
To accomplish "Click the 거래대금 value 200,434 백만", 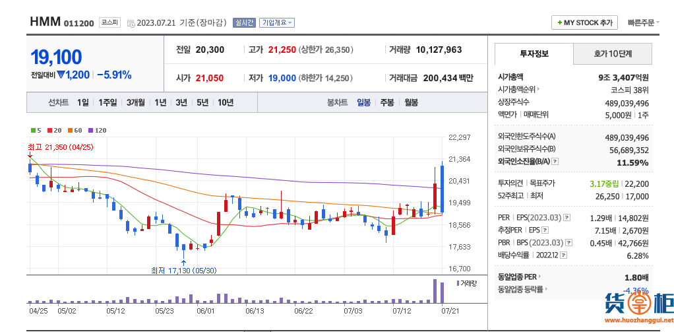I will point(448,79).
